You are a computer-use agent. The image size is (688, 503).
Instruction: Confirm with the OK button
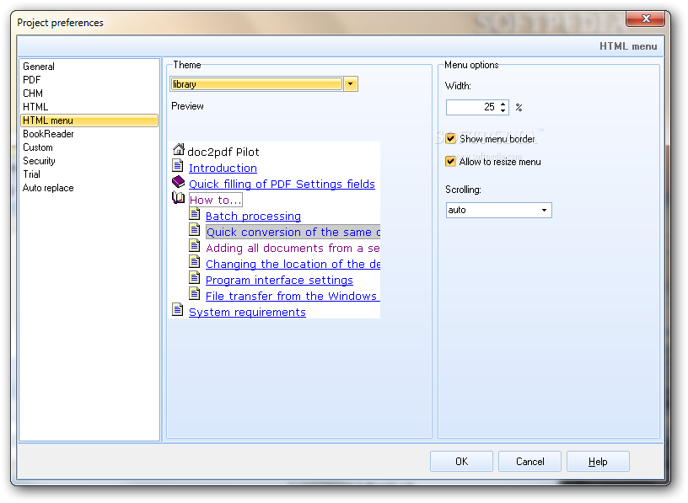(x=461, y=462)
